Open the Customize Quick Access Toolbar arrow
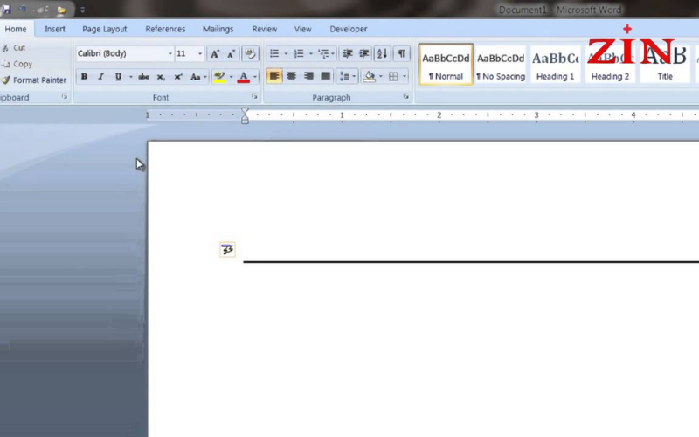The width and height of the screenshot is (699, 437). pyautogui.click(x=82, y=10)
